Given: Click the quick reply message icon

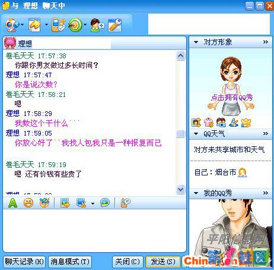Looking at the screenshot, I should point(125,203).
